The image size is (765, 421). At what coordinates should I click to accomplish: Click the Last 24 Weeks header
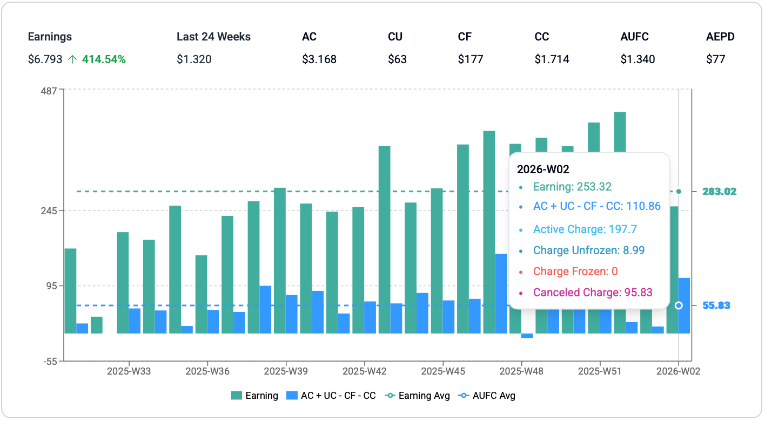(x=213, y=37)
